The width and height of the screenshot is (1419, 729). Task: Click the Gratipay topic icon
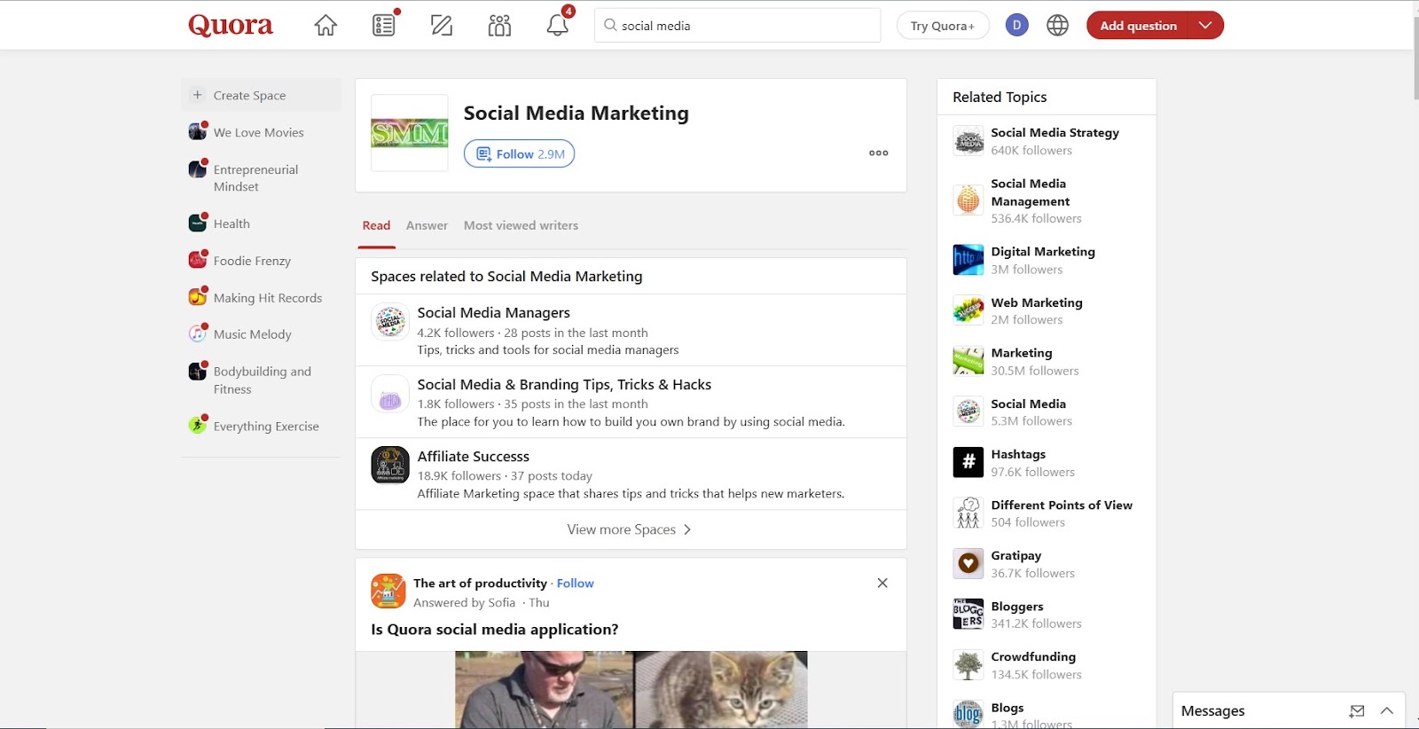(x=968, y=563)
